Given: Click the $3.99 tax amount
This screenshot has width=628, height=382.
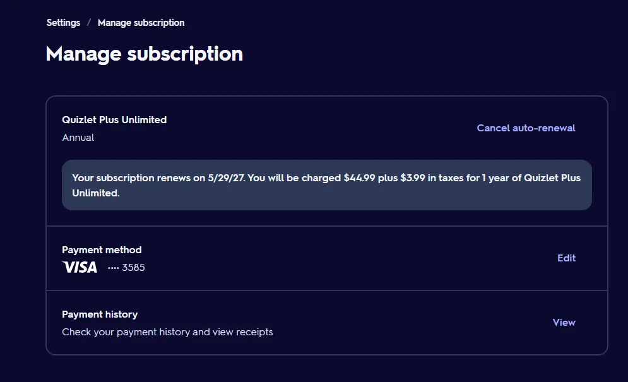Looking at the screenshot, I should click(x=413, y=178).
